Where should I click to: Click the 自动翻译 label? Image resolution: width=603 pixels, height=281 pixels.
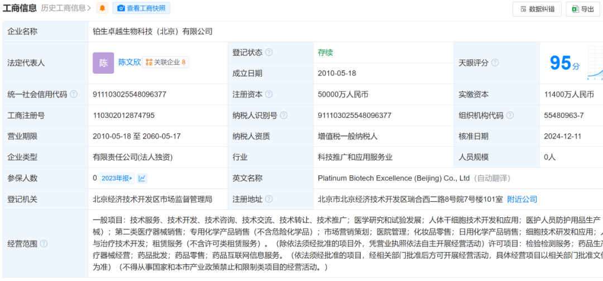click(492, 178)
